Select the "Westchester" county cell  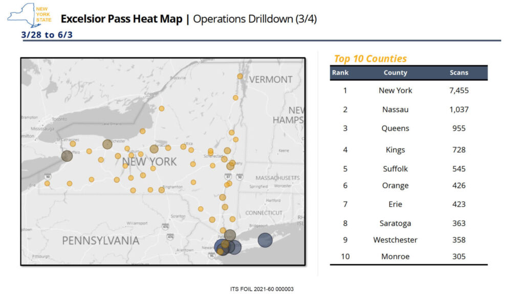396,240
